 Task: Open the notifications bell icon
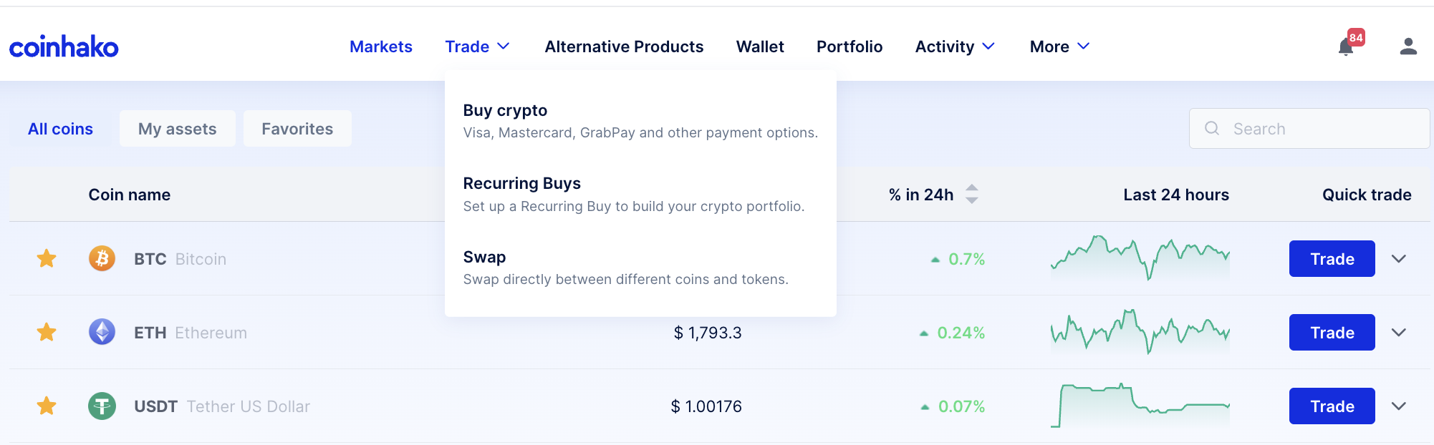1346,47
